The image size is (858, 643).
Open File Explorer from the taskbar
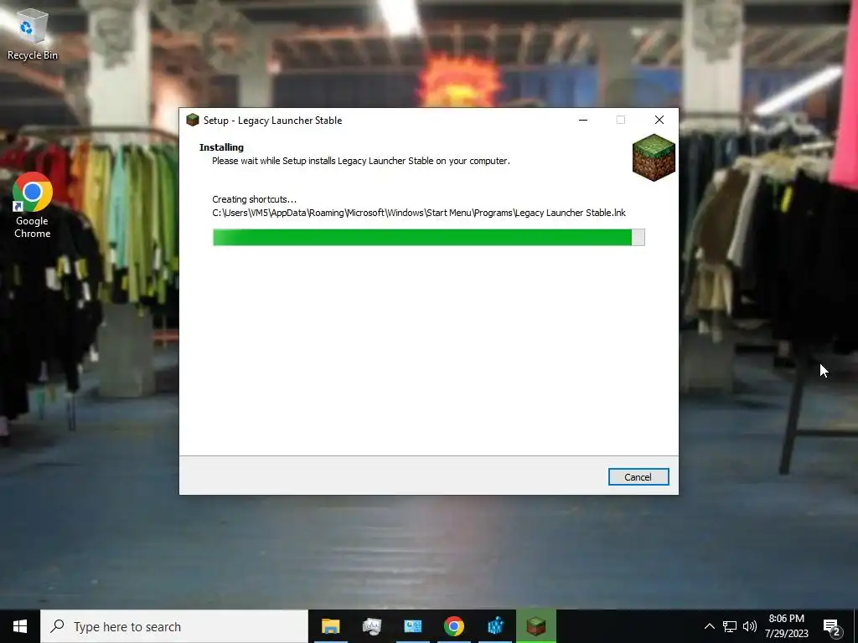330,626
